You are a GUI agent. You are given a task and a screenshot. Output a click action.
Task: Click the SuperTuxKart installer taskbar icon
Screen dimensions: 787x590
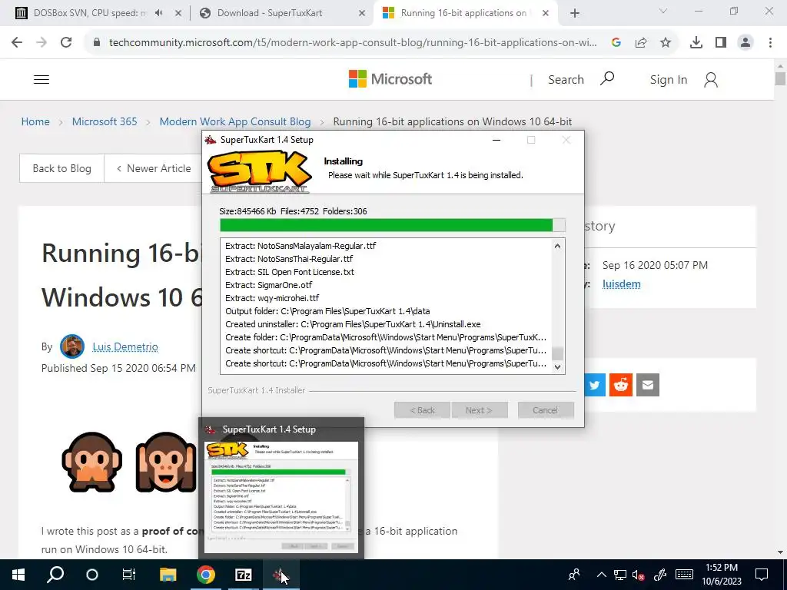(x=281, y=575)
